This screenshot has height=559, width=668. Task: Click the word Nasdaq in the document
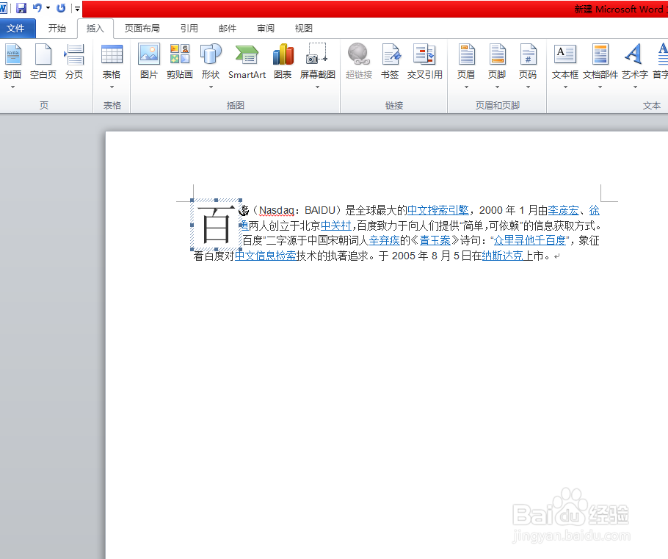pyautogui.click(x=277, y=210)
